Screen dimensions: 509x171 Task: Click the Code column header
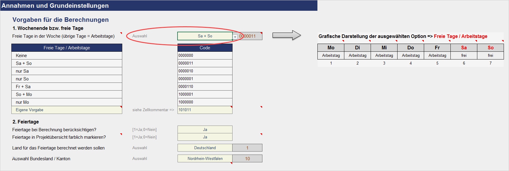(x=205, y=48)
